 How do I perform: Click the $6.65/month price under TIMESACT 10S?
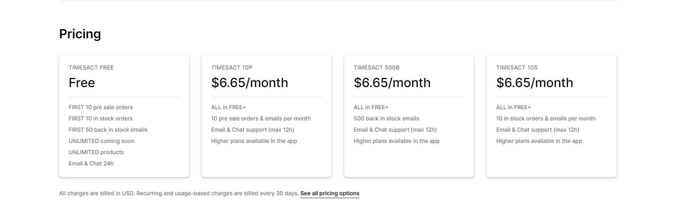click(535, 83)
